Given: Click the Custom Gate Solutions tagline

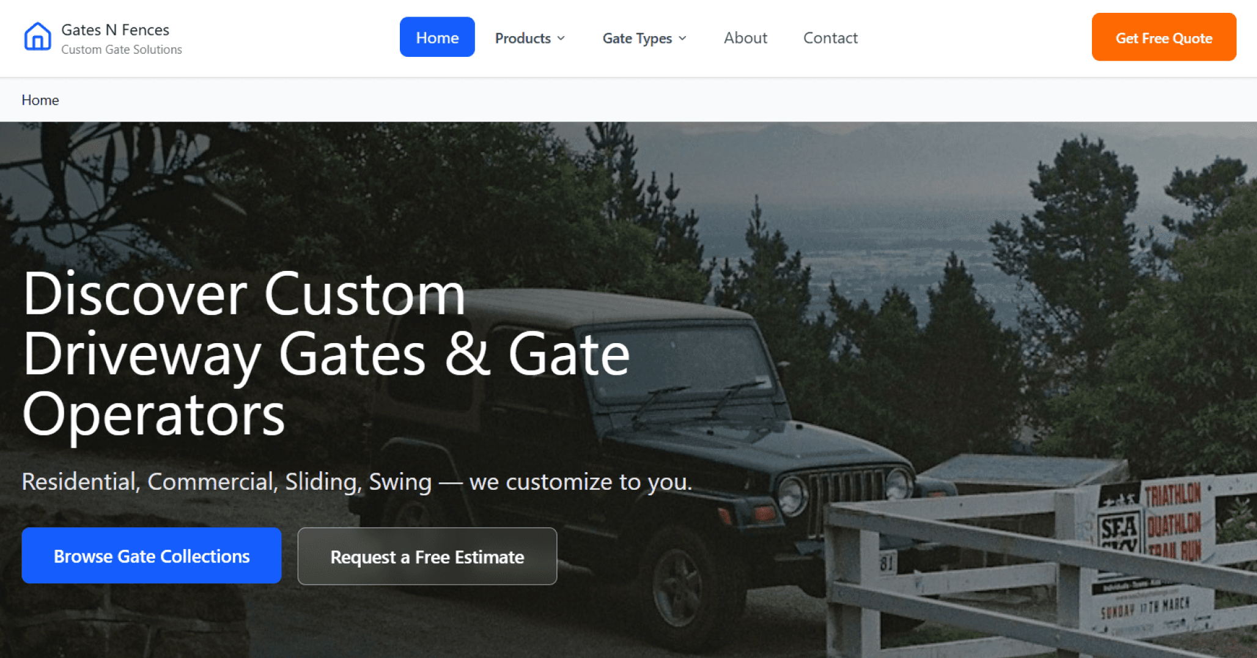Looking at the screenshot, I should click(x=122, y=50).
